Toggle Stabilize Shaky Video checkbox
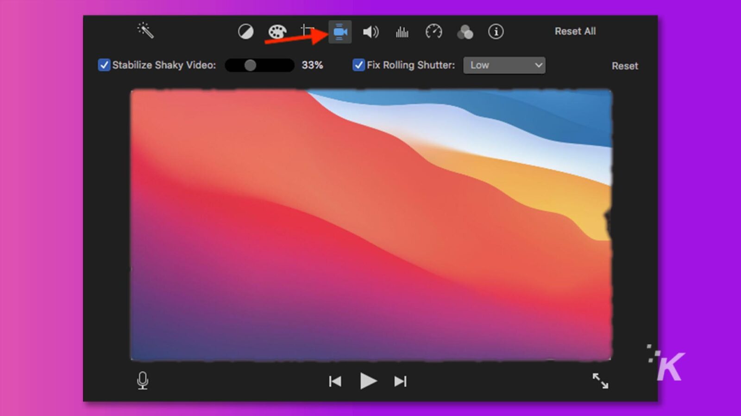The width and height of the screenshot is (741, 416). click(x=104, y=65)
